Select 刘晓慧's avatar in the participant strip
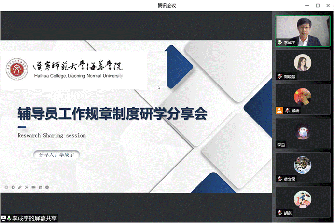The width and height of the screenshot is (334, 223). [x=303, y=62]
